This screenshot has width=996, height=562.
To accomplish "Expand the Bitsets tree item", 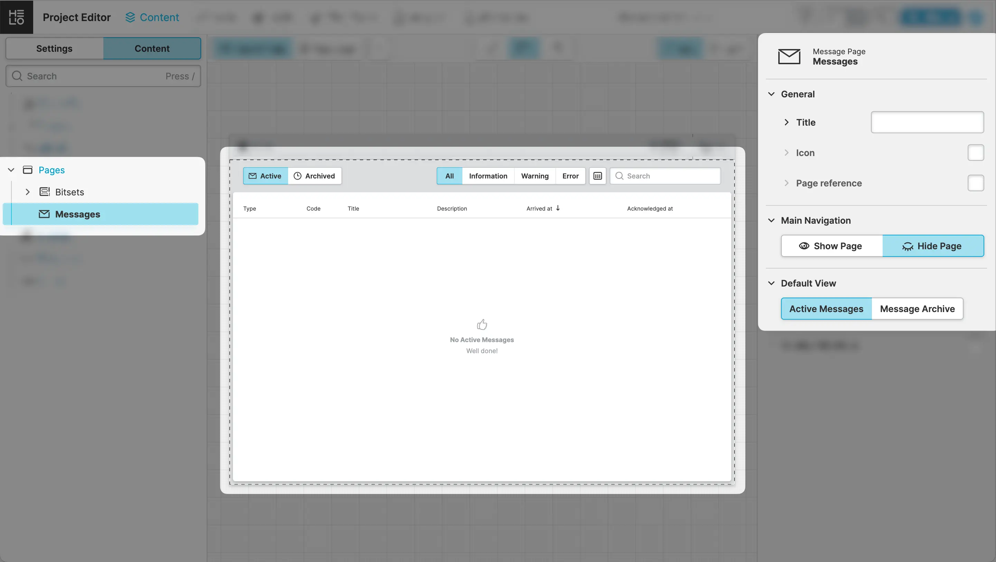I will pyautogui.click(x=27, y=192).
